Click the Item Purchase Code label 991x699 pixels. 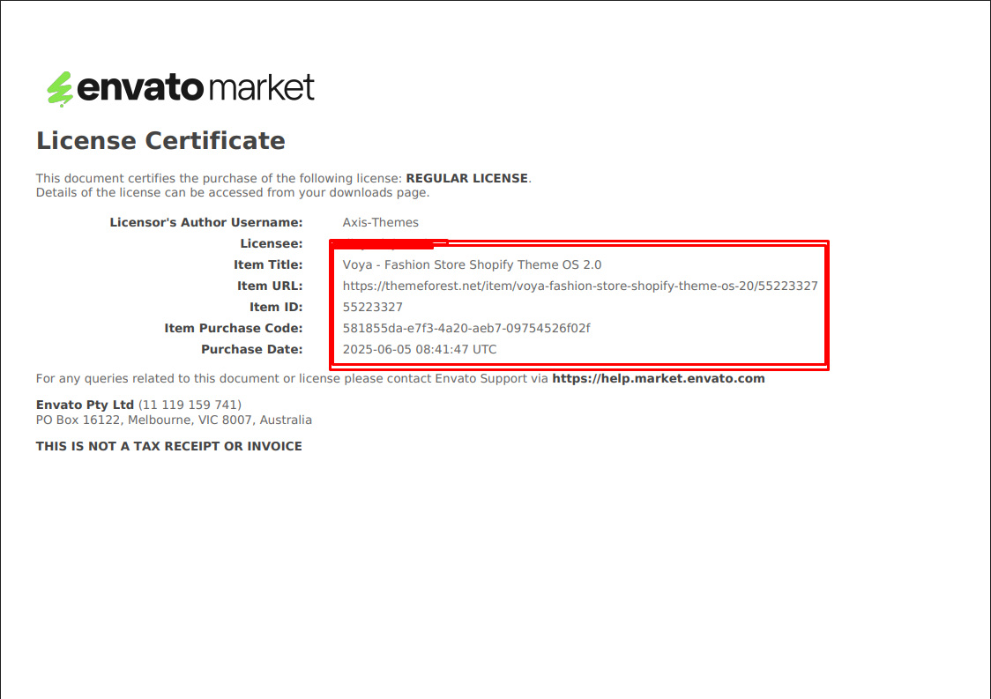(234, 328)
